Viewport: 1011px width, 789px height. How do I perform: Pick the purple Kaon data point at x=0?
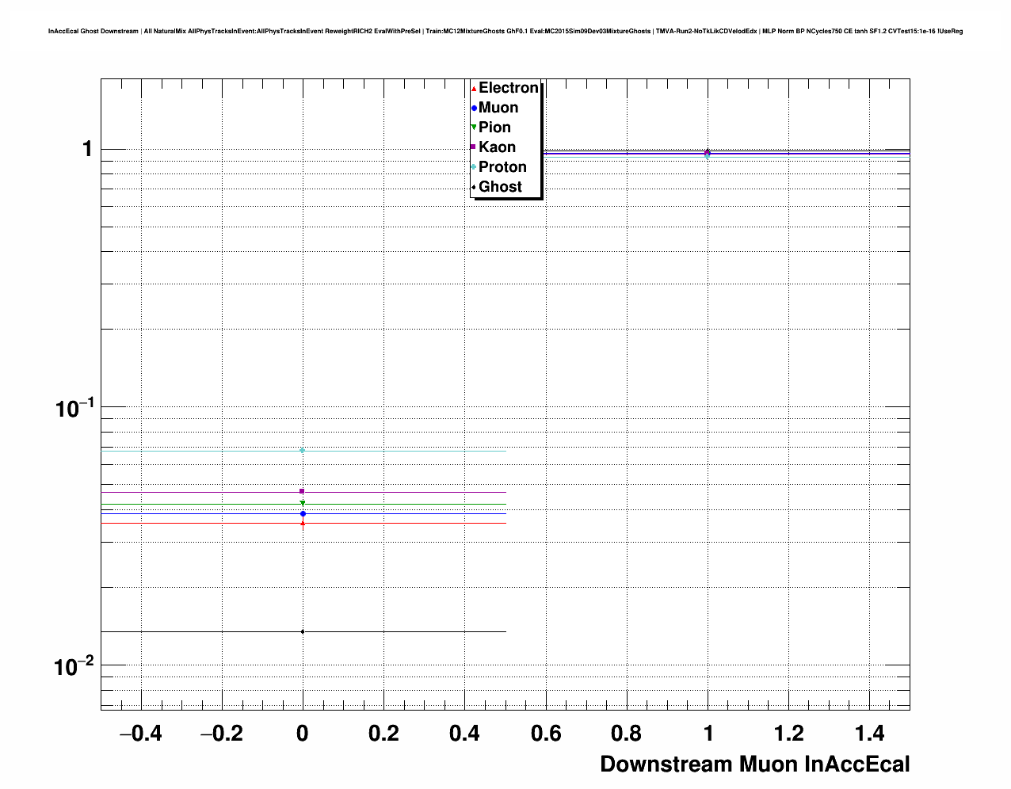[x=302, y=491]
